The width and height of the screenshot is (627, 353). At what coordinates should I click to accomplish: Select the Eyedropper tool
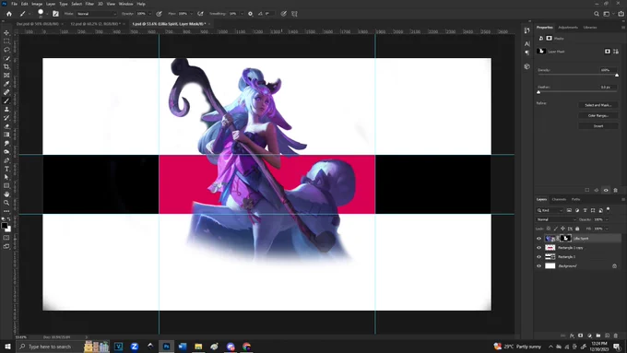coord(6,84)
